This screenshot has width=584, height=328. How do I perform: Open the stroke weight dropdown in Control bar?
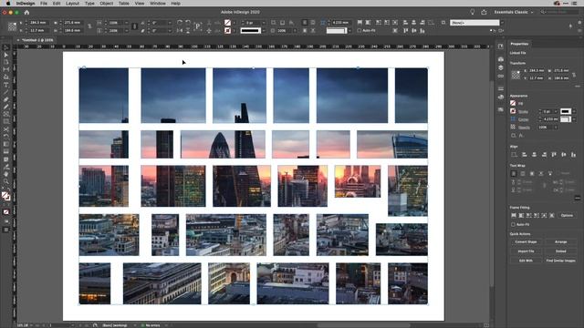[264, 23]
